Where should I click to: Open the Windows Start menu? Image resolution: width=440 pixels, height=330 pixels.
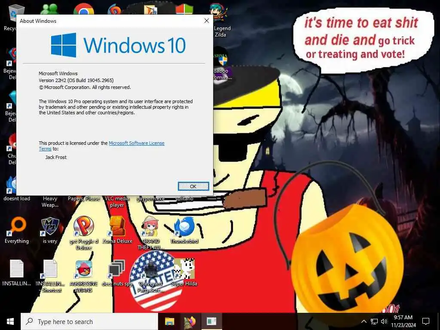[10, 321]
